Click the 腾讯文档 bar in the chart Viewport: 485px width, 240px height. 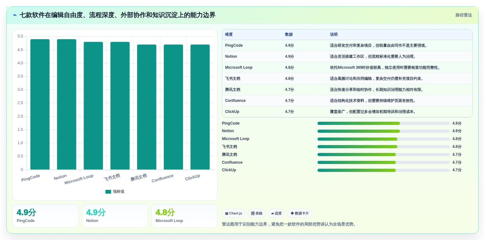[x=147, y=107]
